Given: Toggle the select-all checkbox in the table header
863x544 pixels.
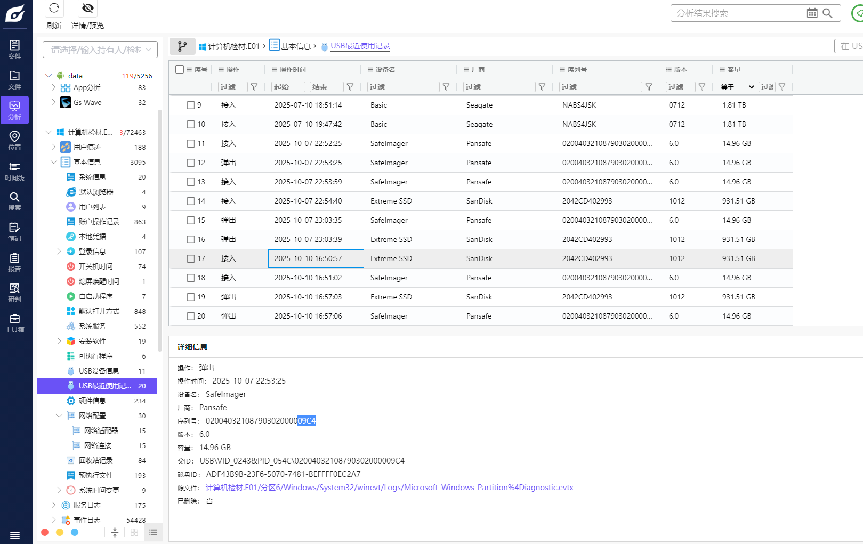Looking at the screenshot, I should [180, 69].
